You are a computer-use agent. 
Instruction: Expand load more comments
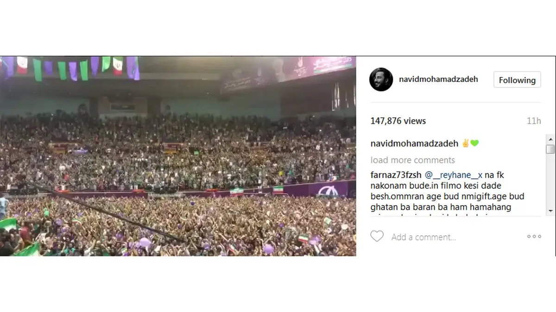pyautogui.click(x=413, y=160)
